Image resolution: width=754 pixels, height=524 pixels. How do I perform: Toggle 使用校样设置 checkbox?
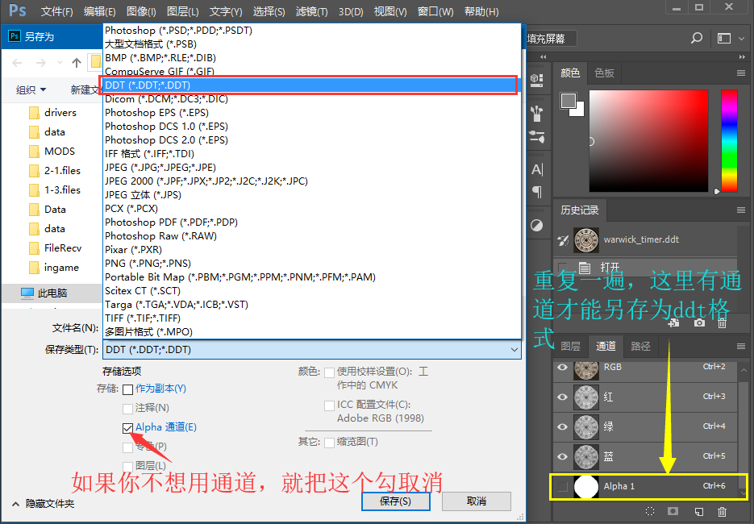click(329, 372)
